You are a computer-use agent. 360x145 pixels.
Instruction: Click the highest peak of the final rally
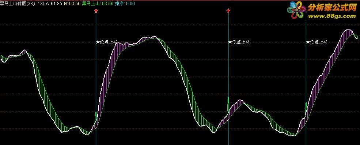349,30
